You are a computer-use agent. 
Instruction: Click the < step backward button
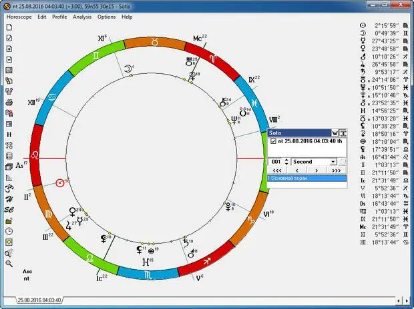coord(296,170)
